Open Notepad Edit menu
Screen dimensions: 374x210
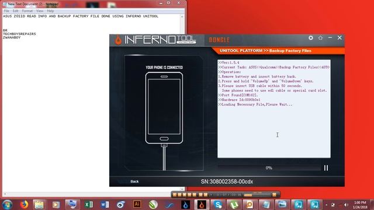16,11
